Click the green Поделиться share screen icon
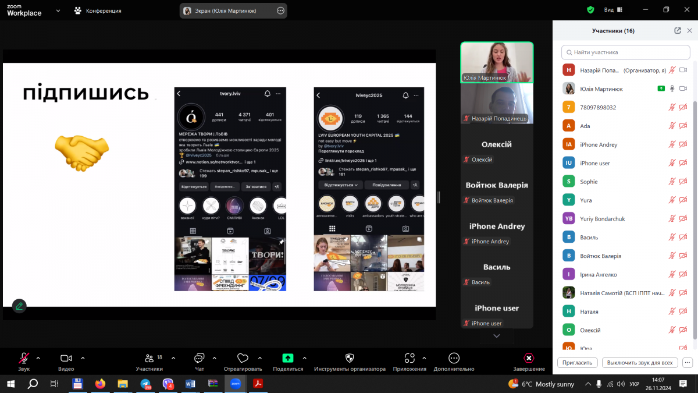The image size is (698, 393). pyautogui.click(x=288, y=358)
